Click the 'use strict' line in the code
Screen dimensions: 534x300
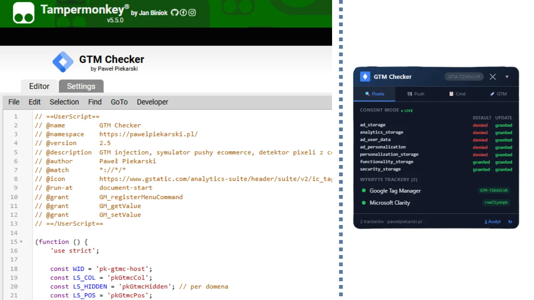[x=75, y=251]
